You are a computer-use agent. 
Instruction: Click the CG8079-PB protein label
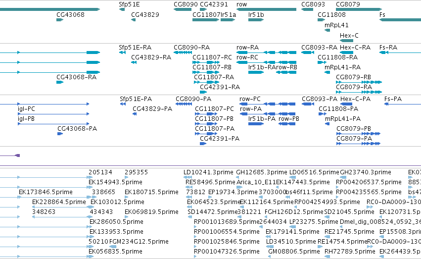tap(354, 129)
